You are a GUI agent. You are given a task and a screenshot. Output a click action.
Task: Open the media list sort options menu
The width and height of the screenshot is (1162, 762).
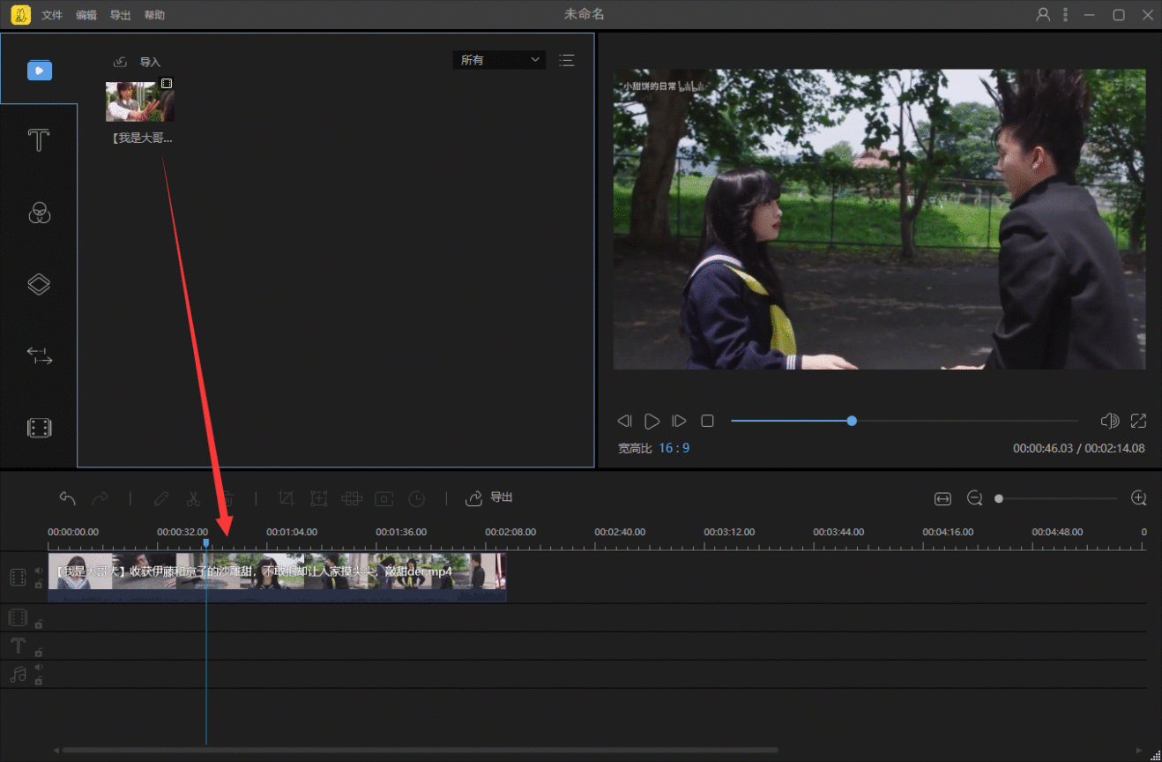566,60
